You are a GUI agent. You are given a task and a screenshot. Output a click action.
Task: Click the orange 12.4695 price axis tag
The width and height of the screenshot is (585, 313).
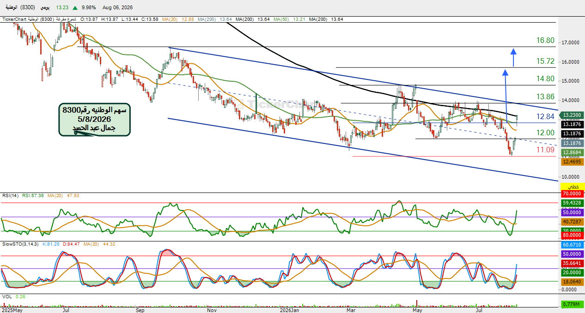573,162
